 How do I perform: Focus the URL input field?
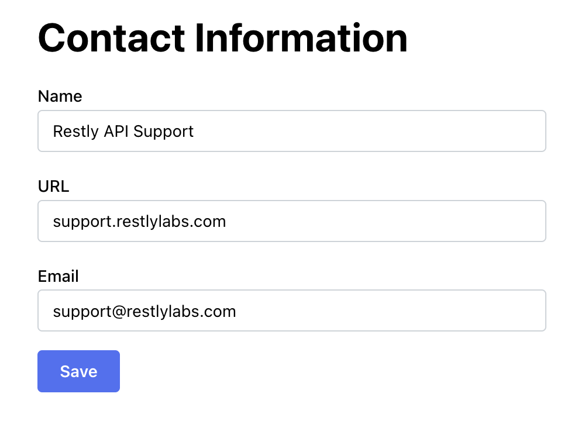point(292,221)
